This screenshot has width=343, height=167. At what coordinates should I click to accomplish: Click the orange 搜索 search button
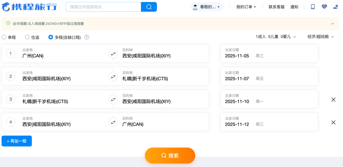coord(170,156)
